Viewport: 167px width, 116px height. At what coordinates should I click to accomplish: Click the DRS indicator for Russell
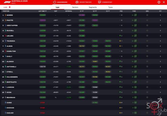147,31
